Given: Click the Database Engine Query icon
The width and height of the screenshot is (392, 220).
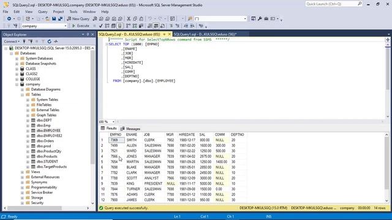Looking at the screenshot, I should (95, 19).
